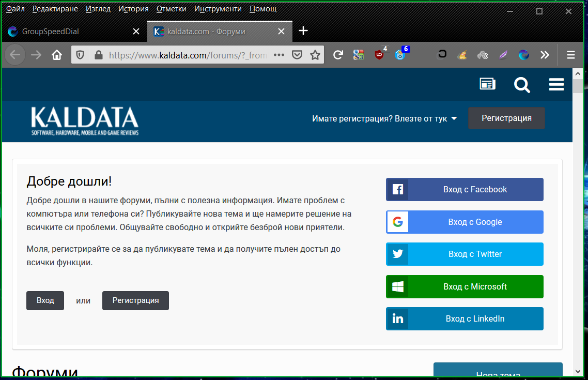This screenshot has width=588, height=380.
Task: Select the kaldata.com - Форуми tab
Action: tap(220, 31)
